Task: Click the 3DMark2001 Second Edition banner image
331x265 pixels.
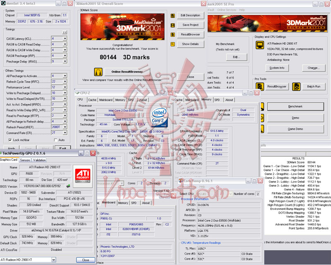Action: [122, 26]
